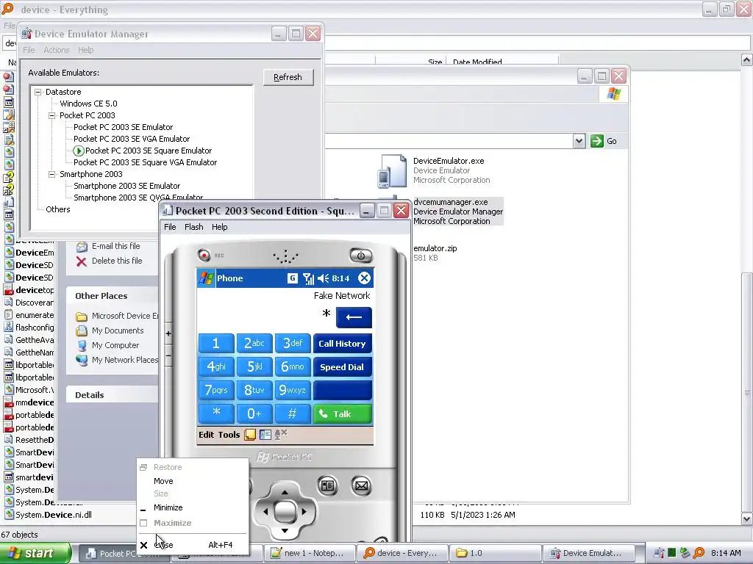Click the speaker volume icon on the phone
The image size is (753, 564).
tap(324, 278)
